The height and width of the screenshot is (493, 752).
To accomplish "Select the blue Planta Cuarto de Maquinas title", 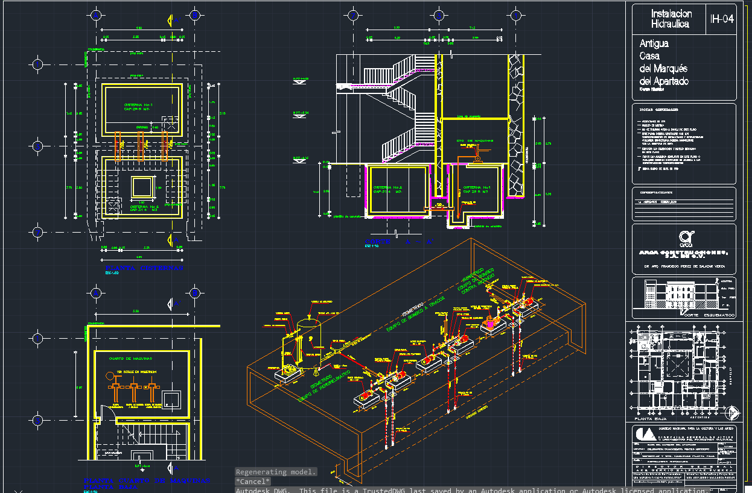I will pos(147,482).
